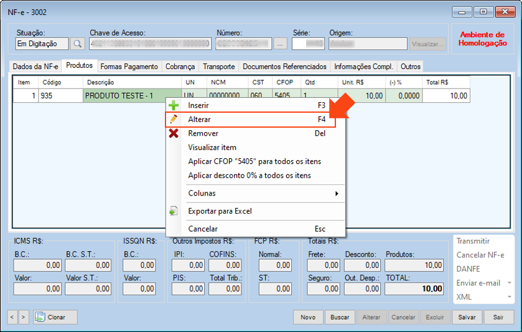This screenshot has width=522, height=332.
Task: Open the Enviar e-mail dropdown
Action: (x=482, y=283)
